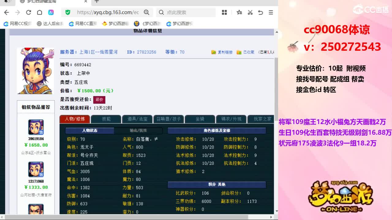The height and width of the screenshot is (220, 392).
Task: Select the 人物状态 sub-tab
Action: click(89, 130)
